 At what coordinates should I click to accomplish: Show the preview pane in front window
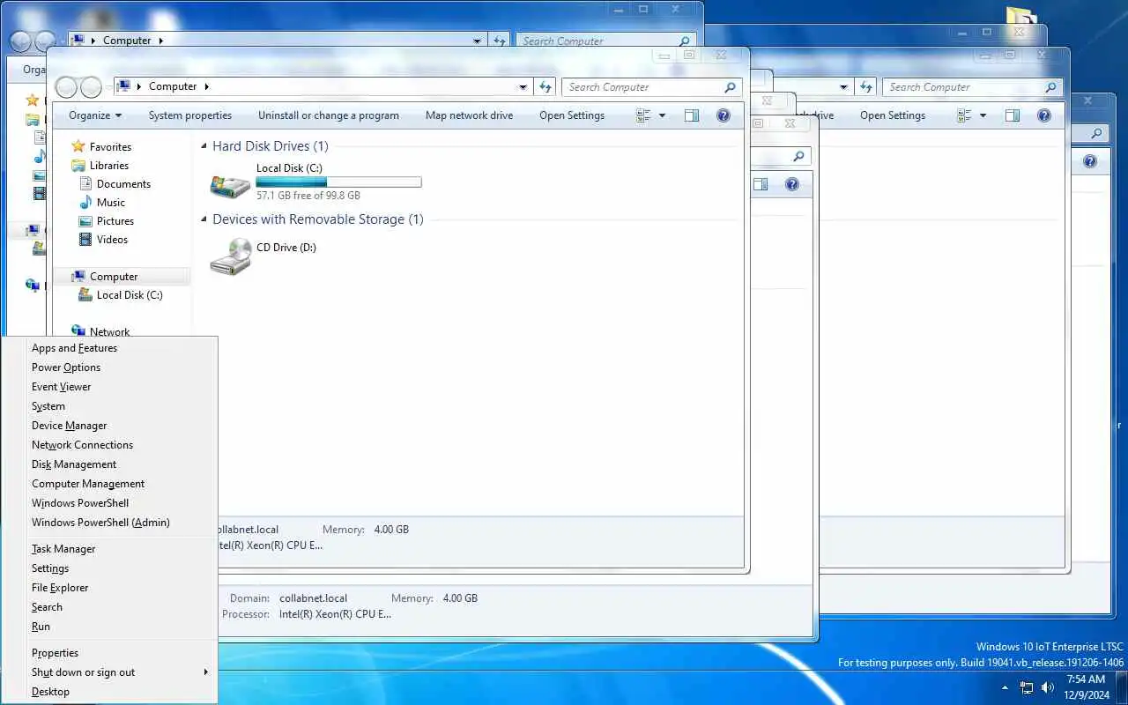tap(692, 115)
